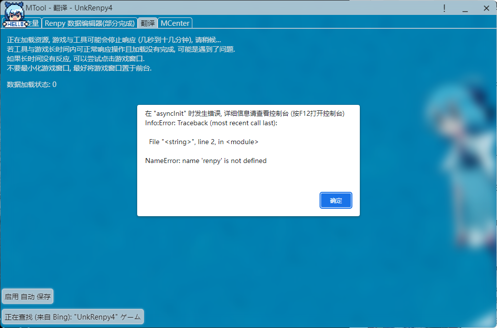Click the 正在加载资源 loading message line

pos(114,40)
